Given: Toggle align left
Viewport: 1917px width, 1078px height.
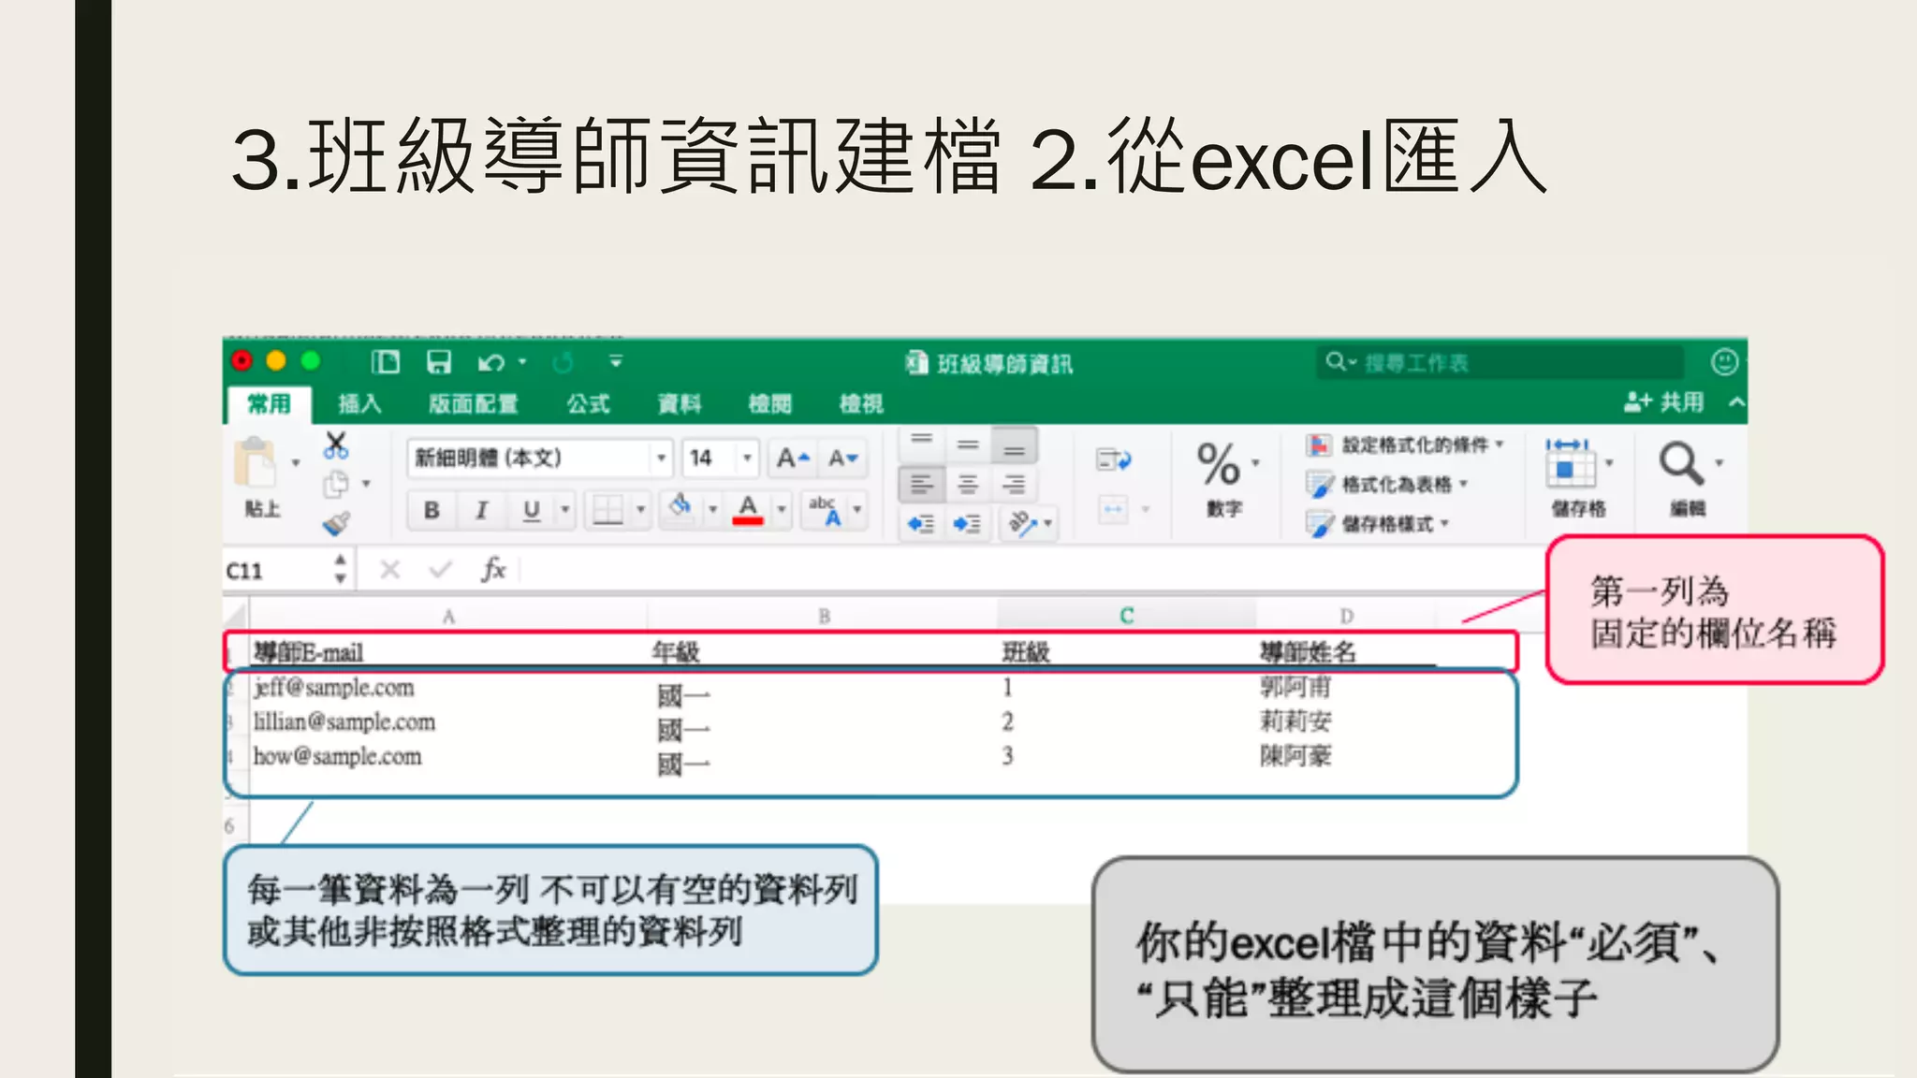Looking at the screenshot, I should (921, 485).
